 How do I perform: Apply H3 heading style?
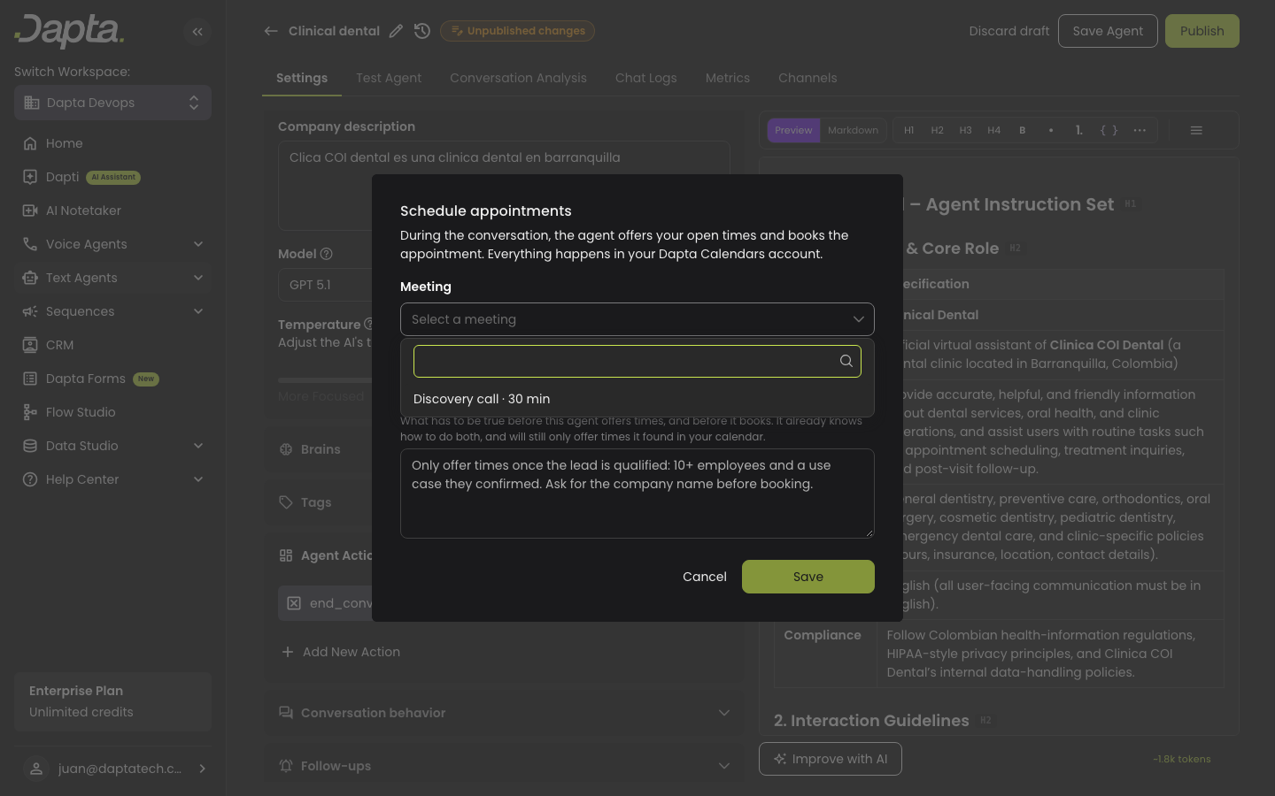966,130
